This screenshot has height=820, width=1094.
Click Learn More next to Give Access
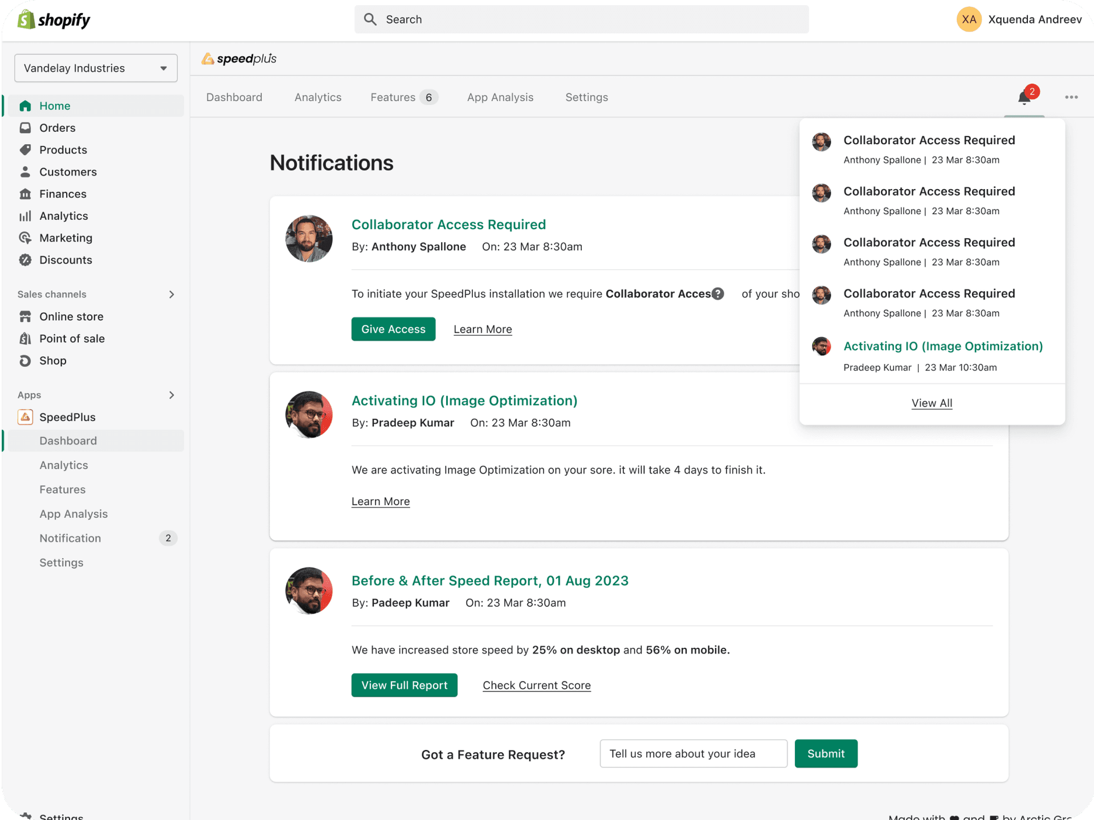[483, 329]
